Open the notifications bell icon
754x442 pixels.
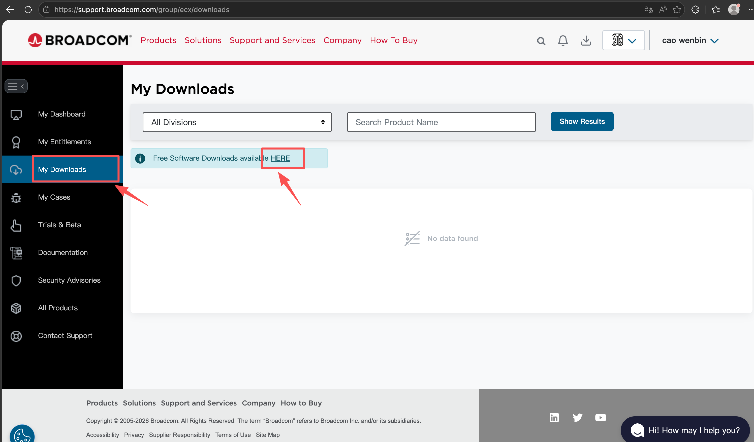click(563, 41)
